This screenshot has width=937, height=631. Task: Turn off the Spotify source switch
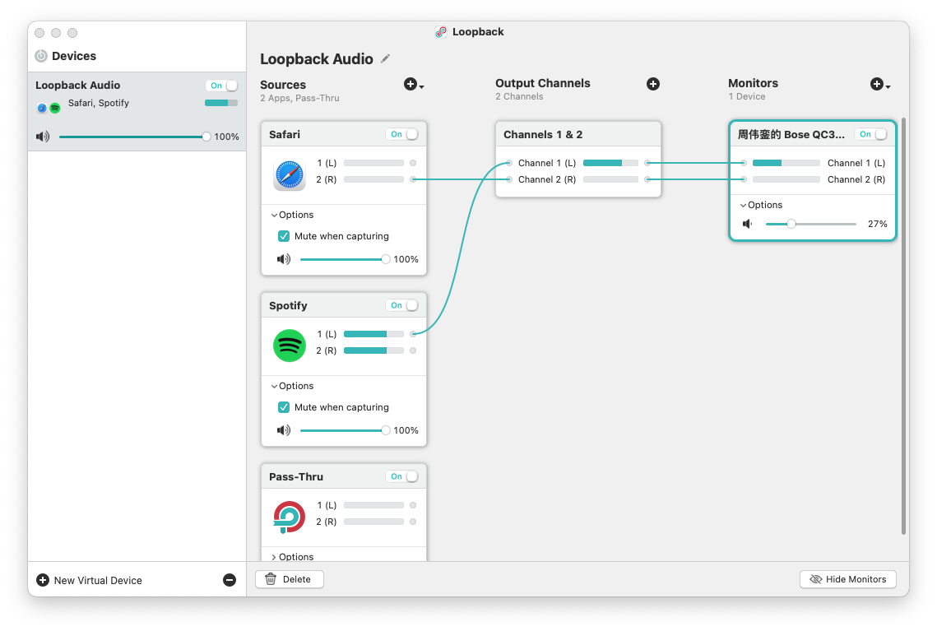(x=404, y=305)
